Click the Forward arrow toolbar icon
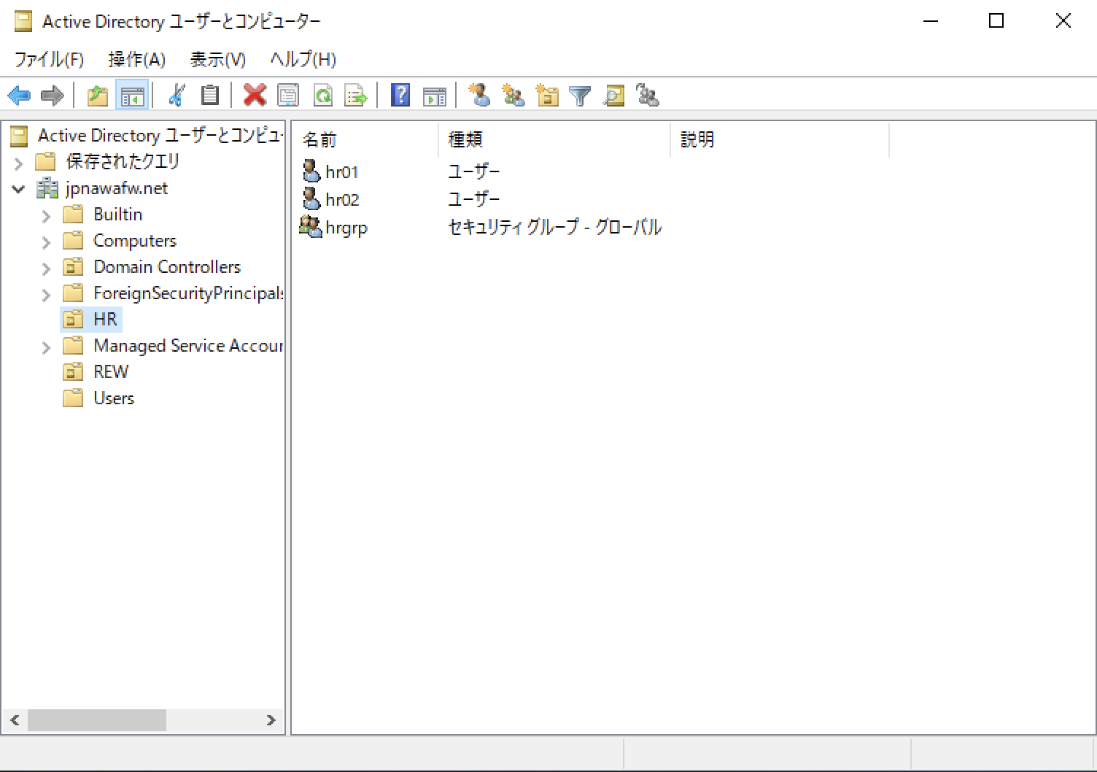 pos(53,95)
